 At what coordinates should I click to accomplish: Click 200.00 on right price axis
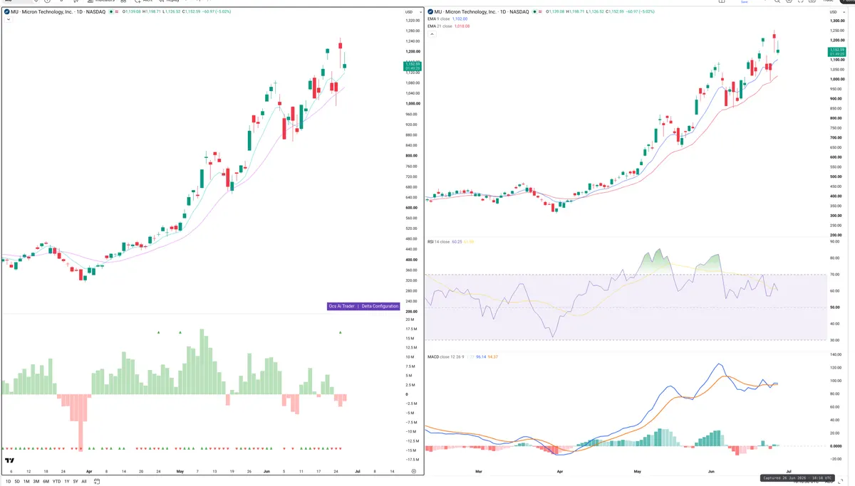coord(836,235)
